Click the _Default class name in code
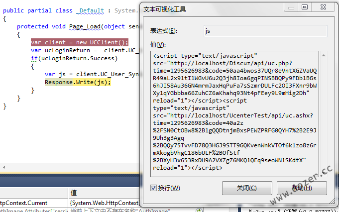339x212 pixels. click(90, 10)
